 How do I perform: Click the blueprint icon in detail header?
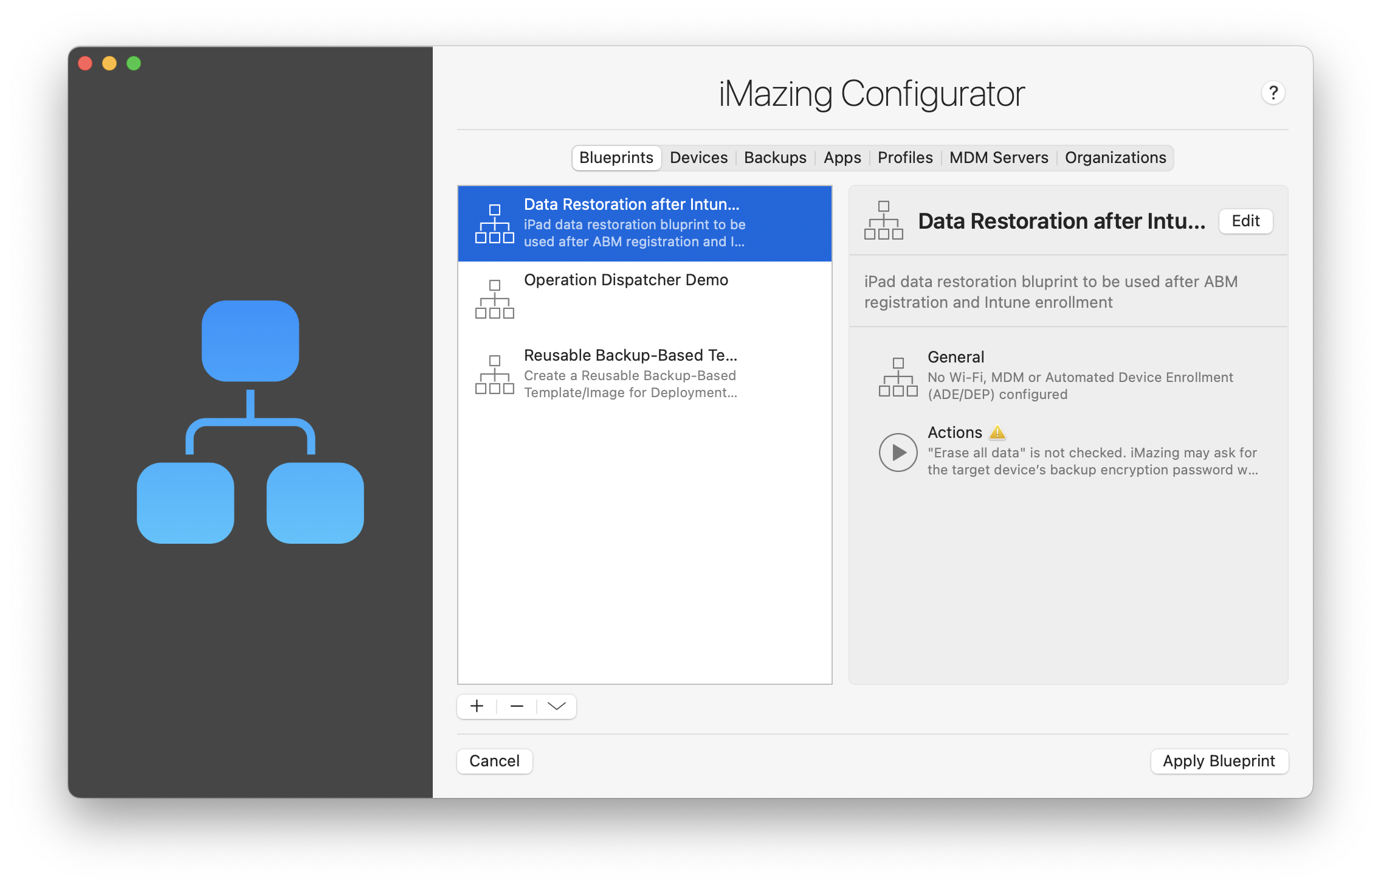click(x=884, y=220)
